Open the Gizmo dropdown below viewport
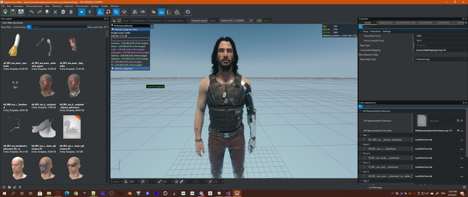The width and height of the screenshot is (468, 197). pyautogui.click(x=118, y=181)
